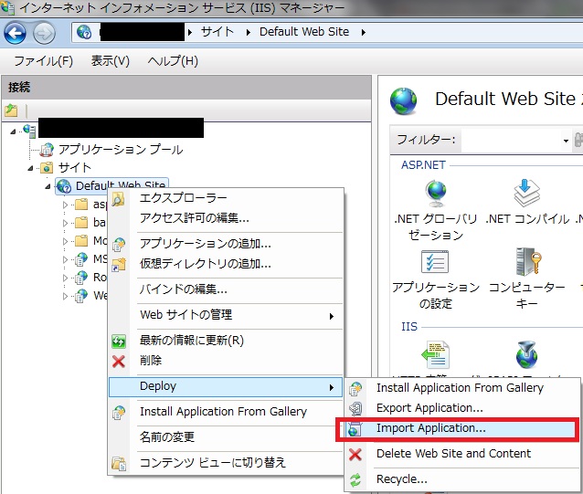
Task: Click the large Default Web Site header globe
Action: 403,101
